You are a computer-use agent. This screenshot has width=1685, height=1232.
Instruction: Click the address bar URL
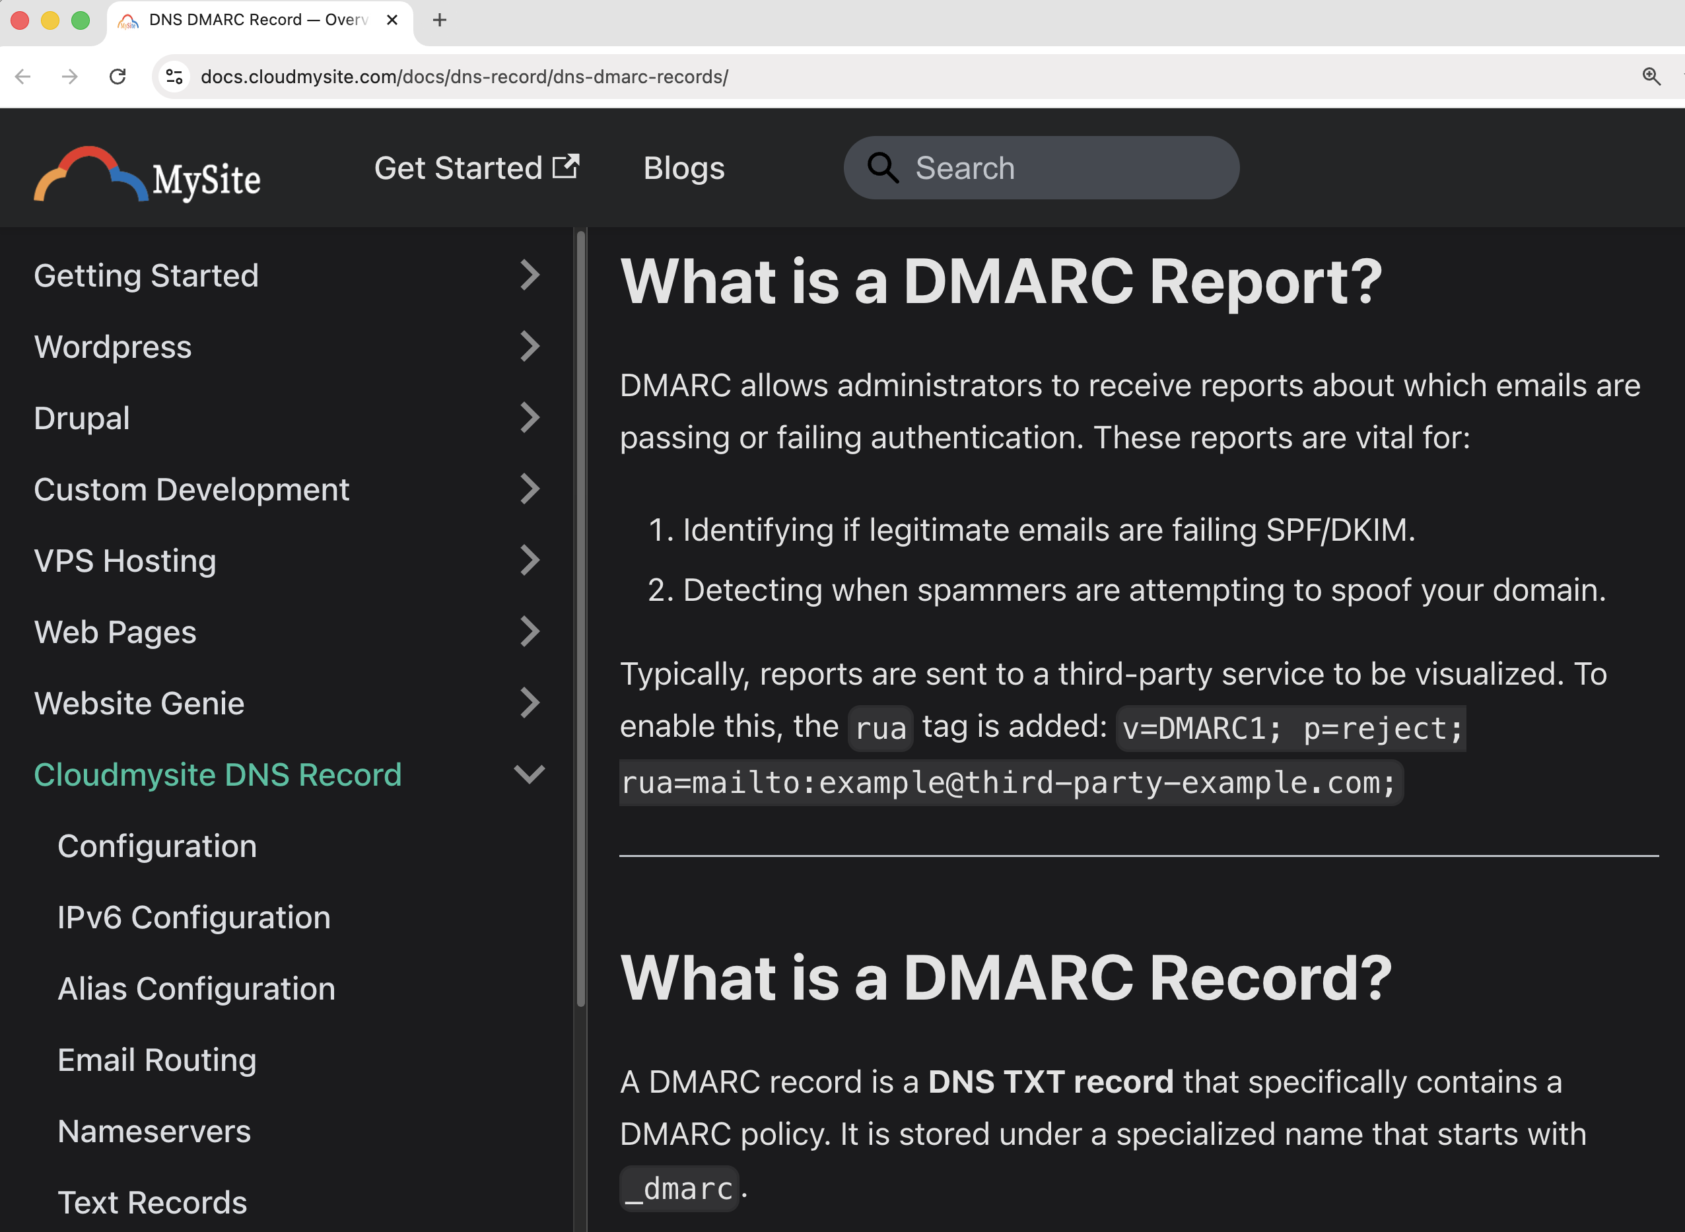[464, 77]
